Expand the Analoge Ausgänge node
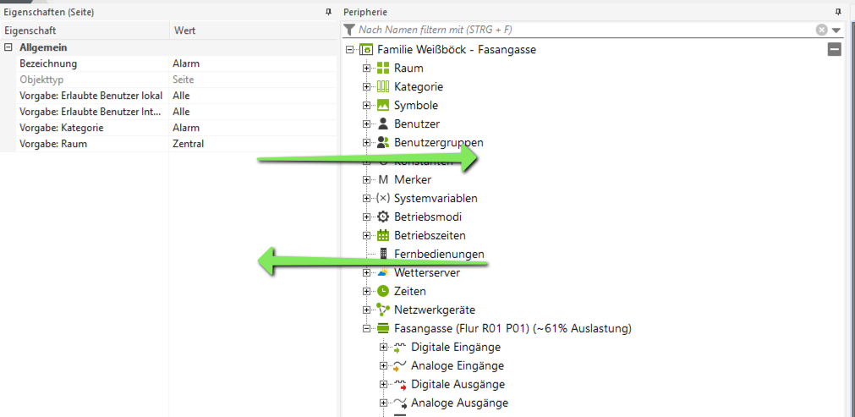855x417 pixels. (x=383, y=403)
